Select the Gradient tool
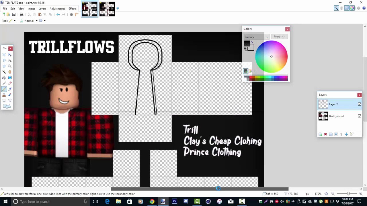 [10, 78]
